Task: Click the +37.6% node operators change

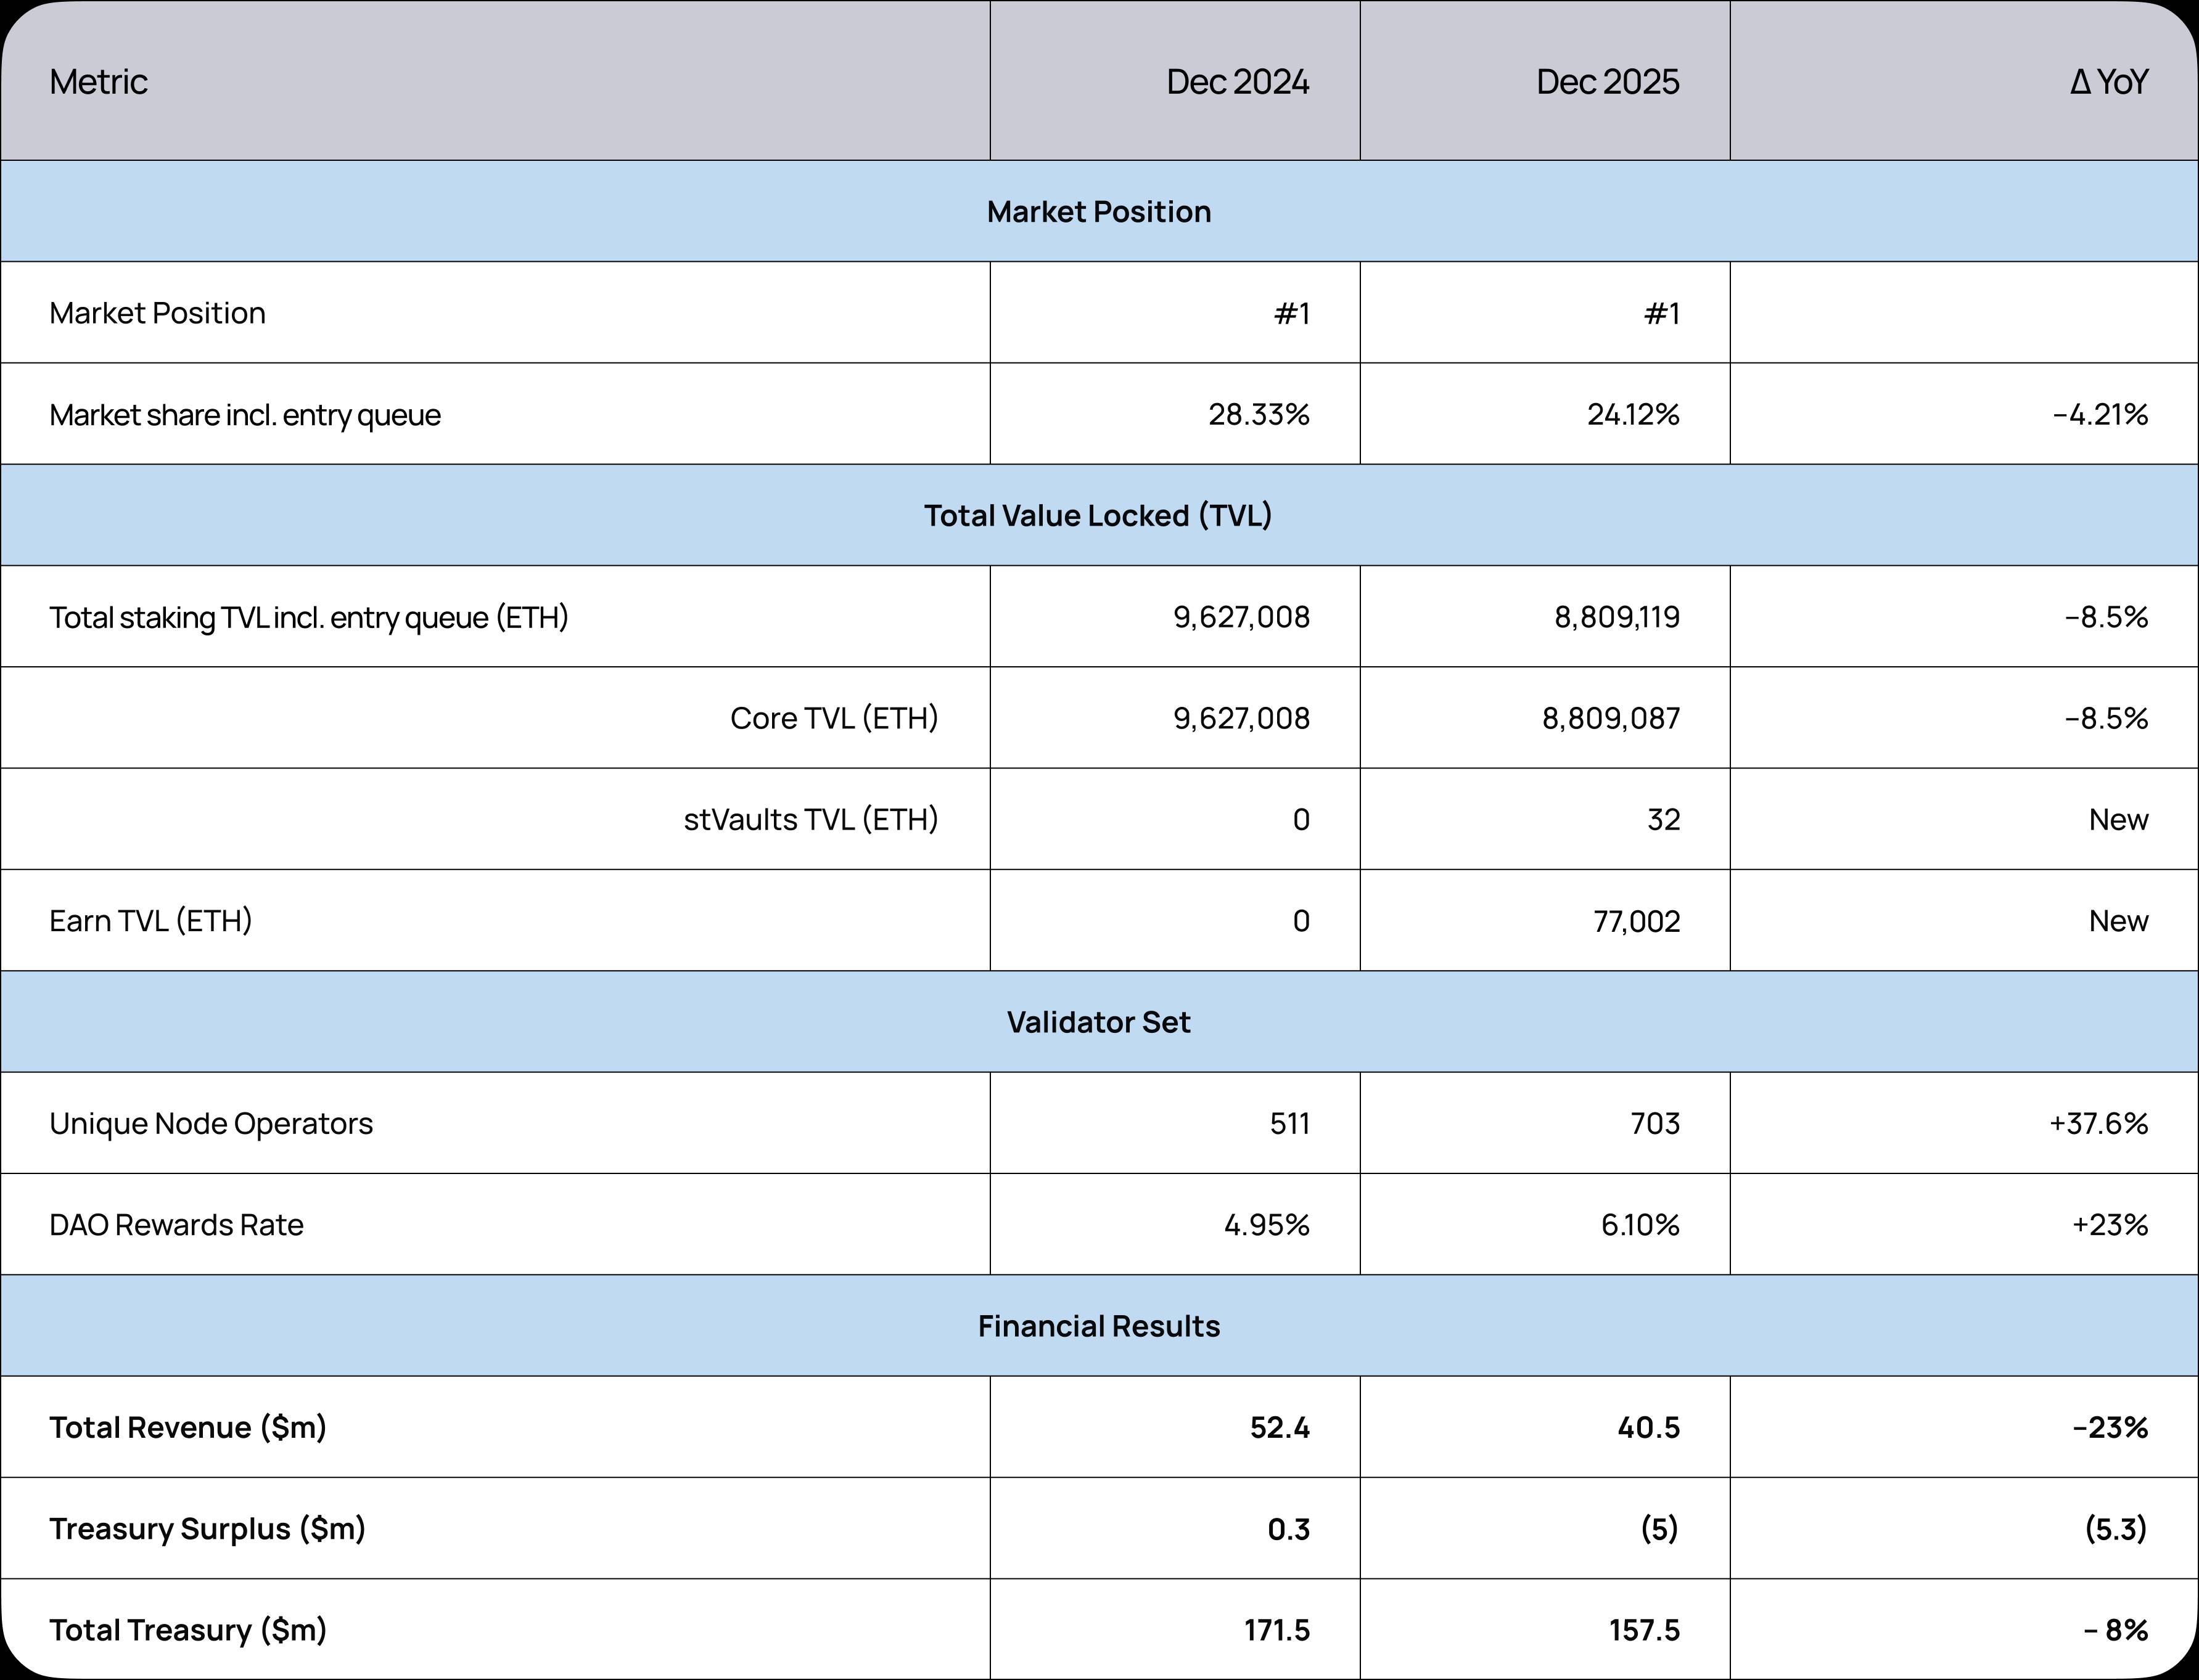Action: click(x=2097, y=1124)
